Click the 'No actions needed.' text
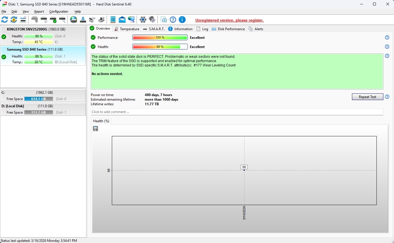Image resolution: width=394 pixels, height=243 pixels. pyautogui.click(x=107, y=74)
